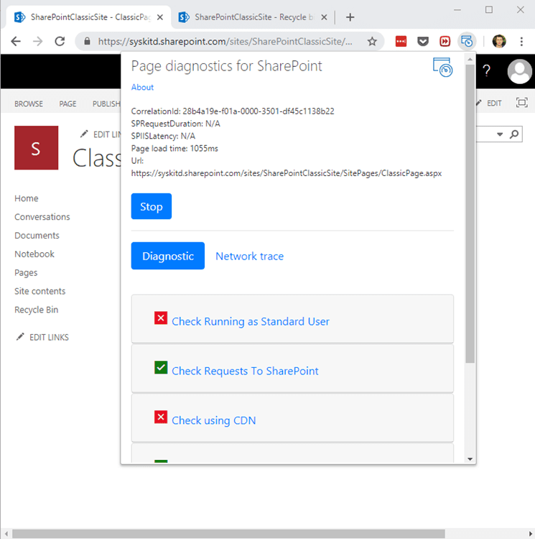
Task: Click the red S site logo
Action: coord(36,148)
